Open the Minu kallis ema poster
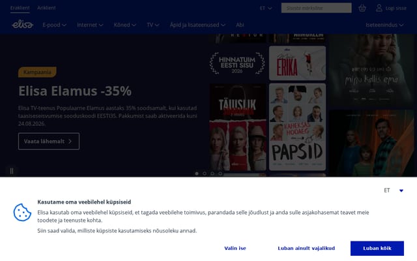417x261 pixels. (x=371, y=70)
